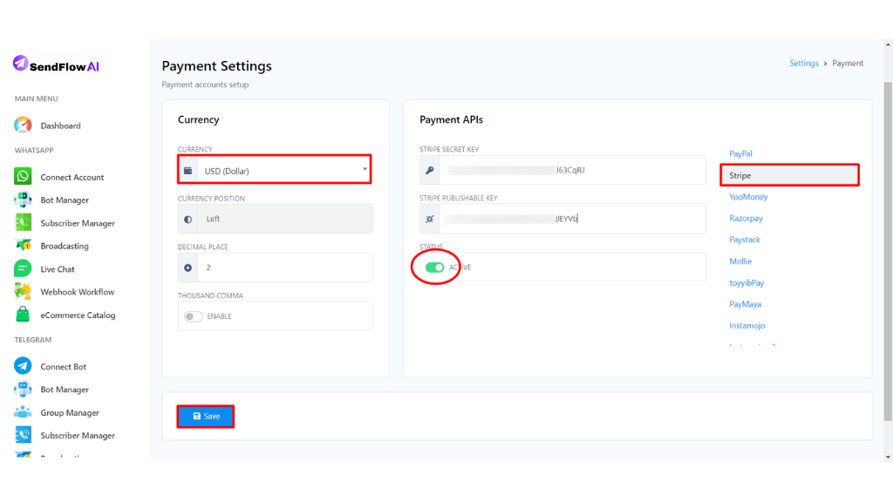Click Webhook Workflow icon
Image resolution: width=893 pixels, height=502 pixels.
pyautogui.click(x=23, y=291)
